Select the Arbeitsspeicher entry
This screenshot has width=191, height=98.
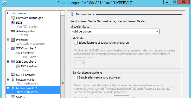tap(26, 31)
